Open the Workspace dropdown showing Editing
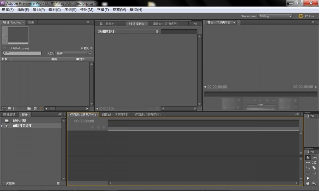 click(x=275, y=16)
